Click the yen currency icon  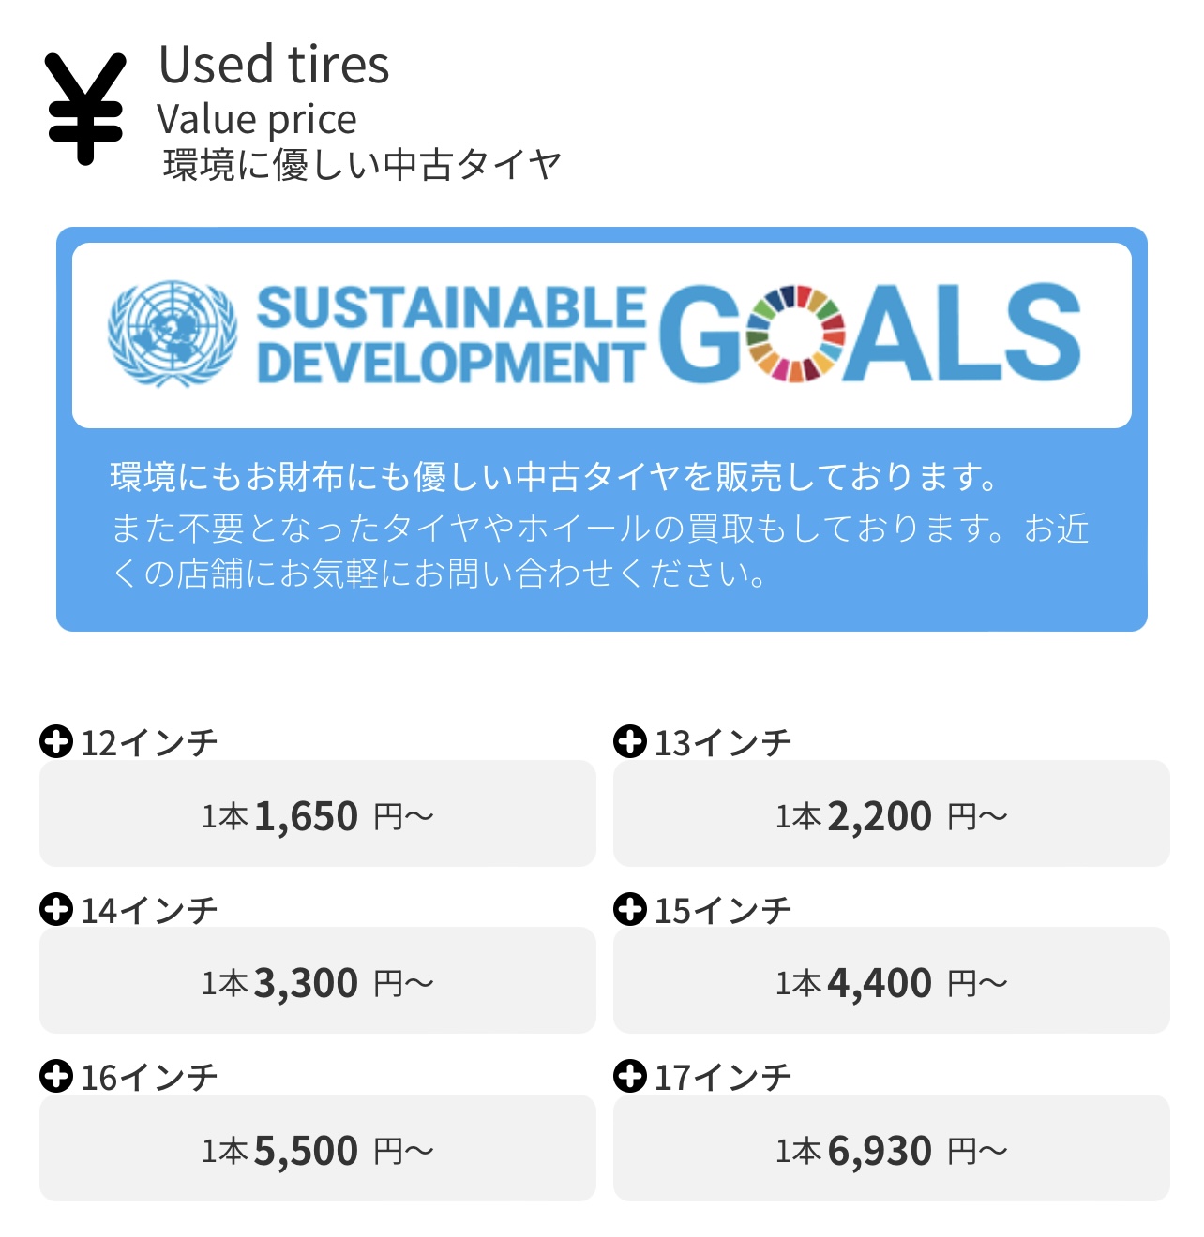coord(85,109)
